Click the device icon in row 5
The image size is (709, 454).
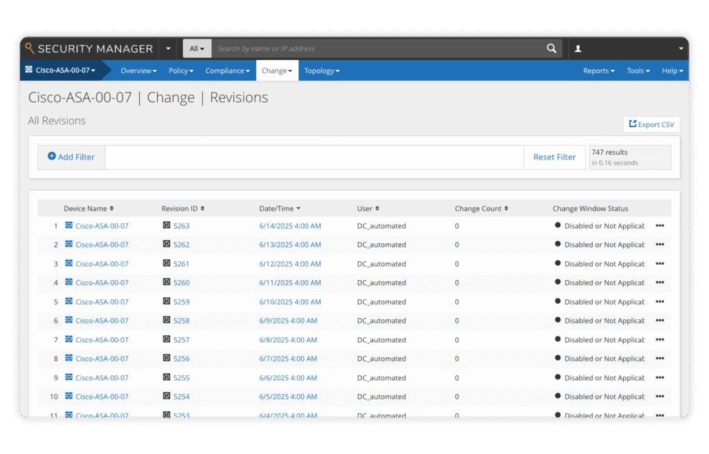click(69, 301)
